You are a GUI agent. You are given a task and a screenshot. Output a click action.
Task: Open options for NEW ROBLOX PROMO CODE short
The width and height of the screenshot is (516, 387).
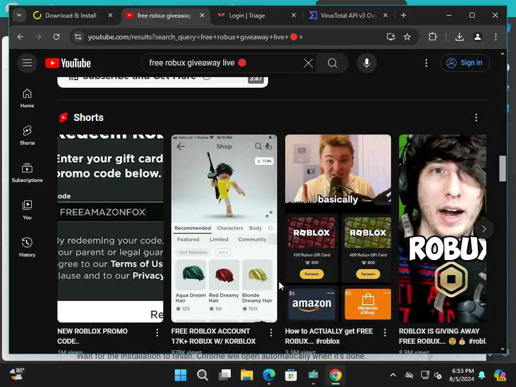(x=157, y=333)
